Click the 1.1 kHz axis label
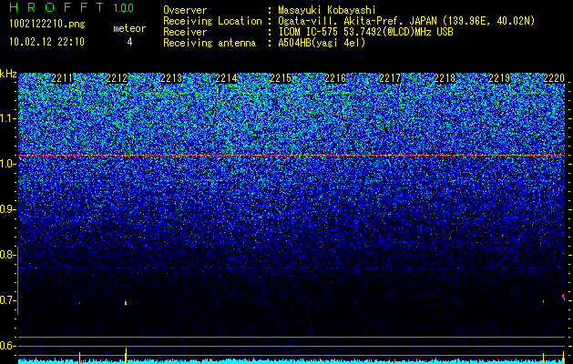573x364 pixels. coord(7,118)
